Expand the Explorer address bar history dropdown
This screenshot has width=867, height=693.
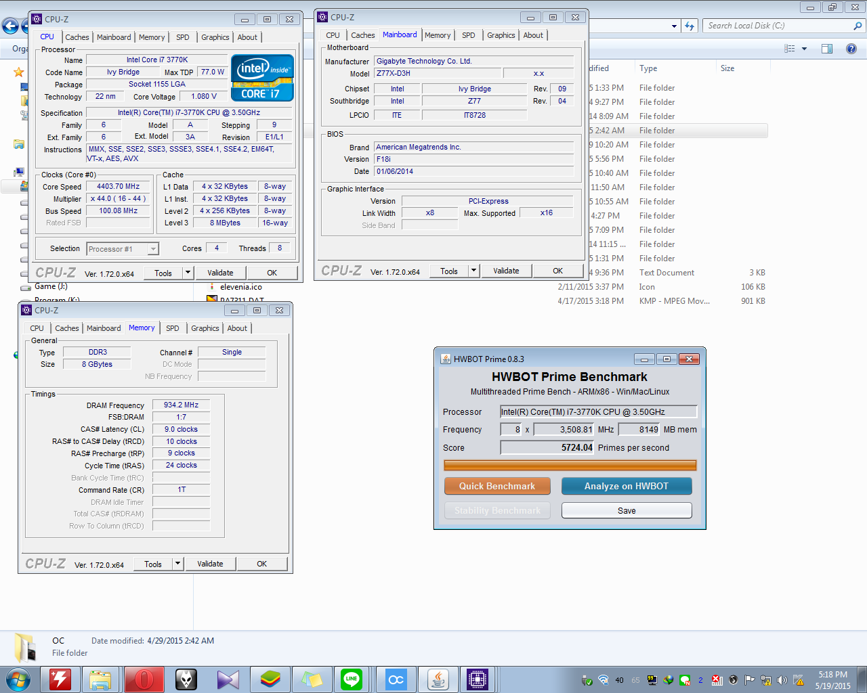674,26
